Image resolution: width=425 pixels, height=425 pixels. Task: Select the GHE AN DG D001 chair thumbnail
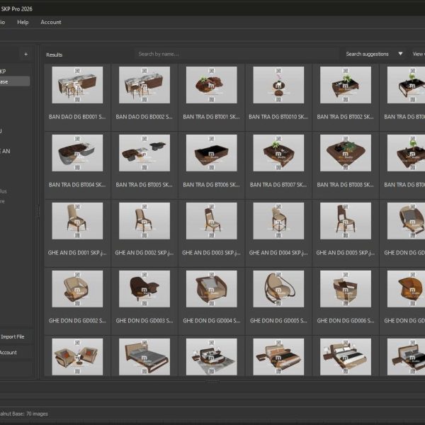click(x=77, y=221)
